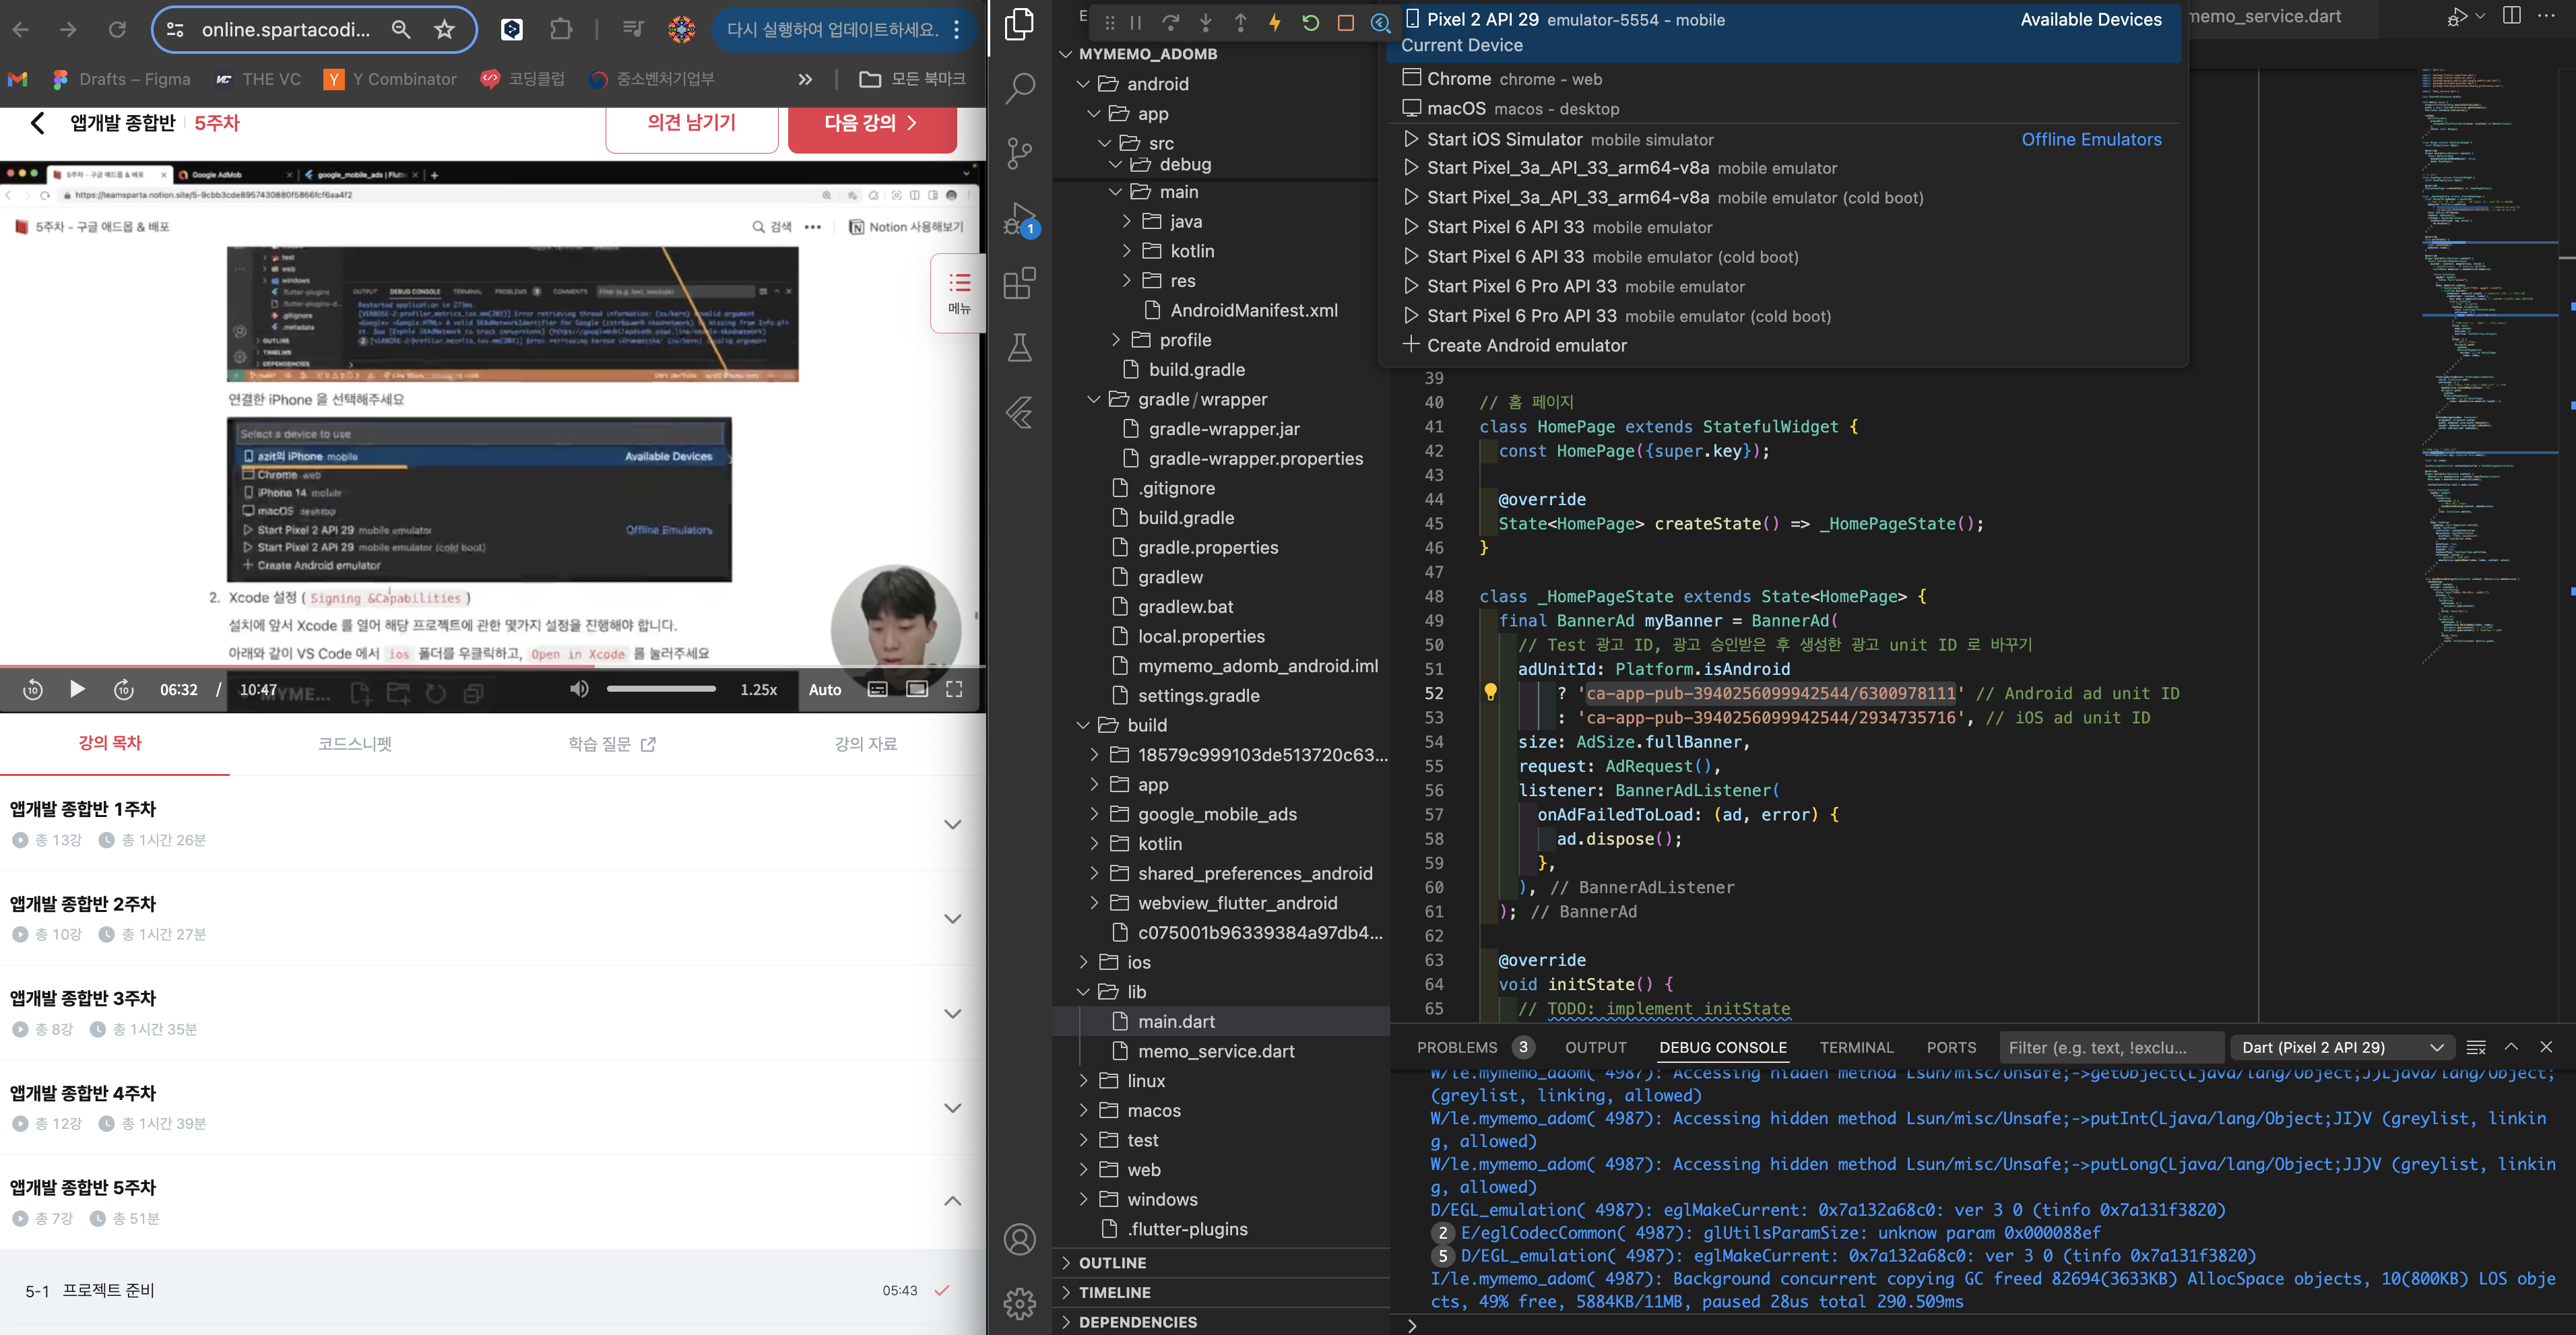The width and height of the screenshot is (2576, 1335).
Task: Switch to 코드스니펫 tab
Action: 355,744
